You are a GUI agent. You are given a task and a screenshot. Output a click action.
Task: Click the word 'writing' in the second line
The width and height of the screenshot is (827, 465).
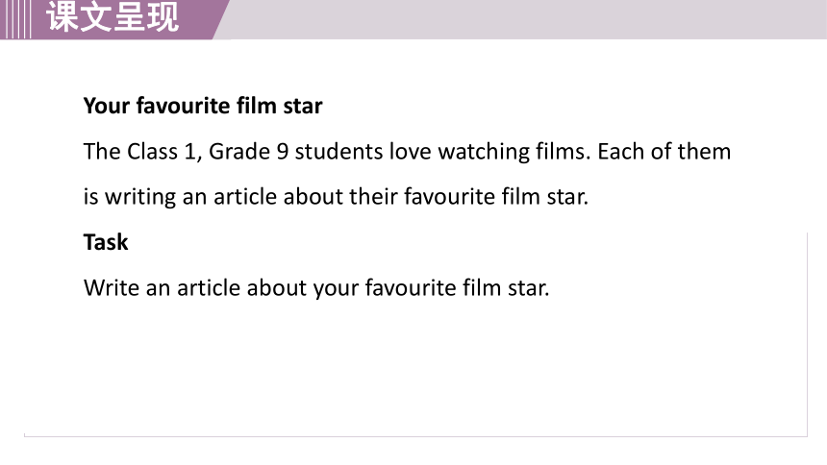140,198
